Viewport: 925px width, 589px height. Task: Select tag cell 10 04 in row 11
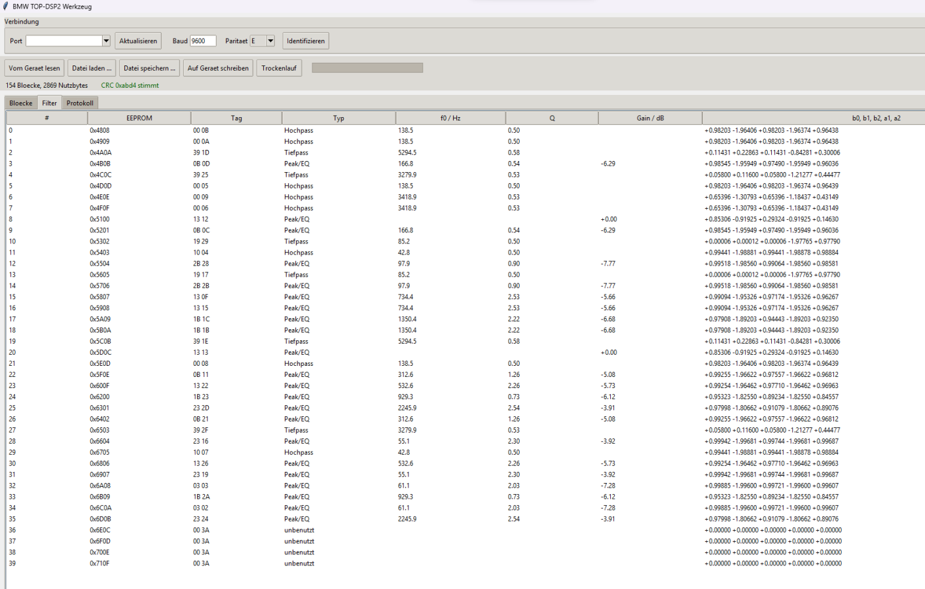[x=201, y=253]
